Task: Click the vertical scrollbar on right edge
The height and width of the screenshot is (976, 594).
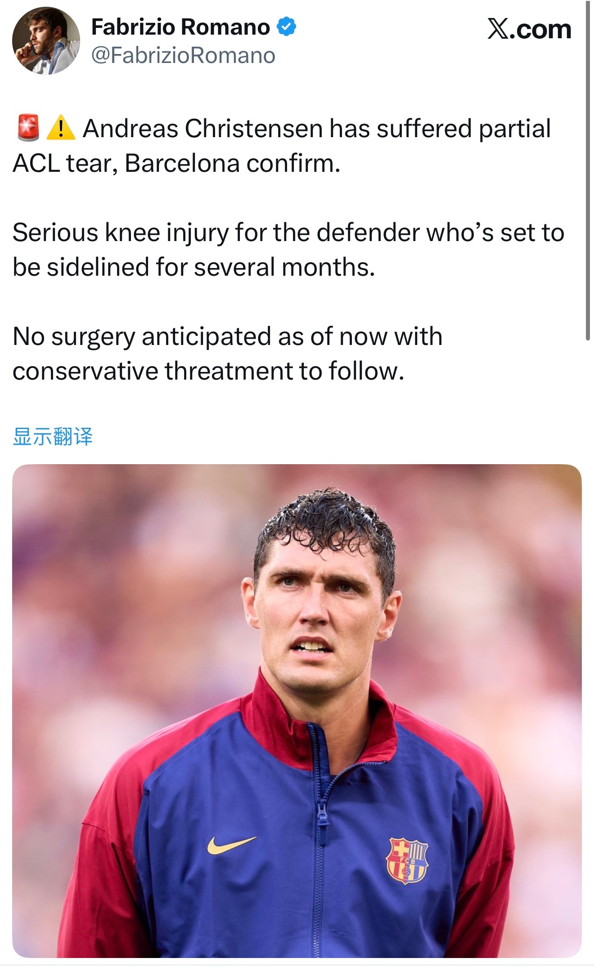Action: point(588,171)
